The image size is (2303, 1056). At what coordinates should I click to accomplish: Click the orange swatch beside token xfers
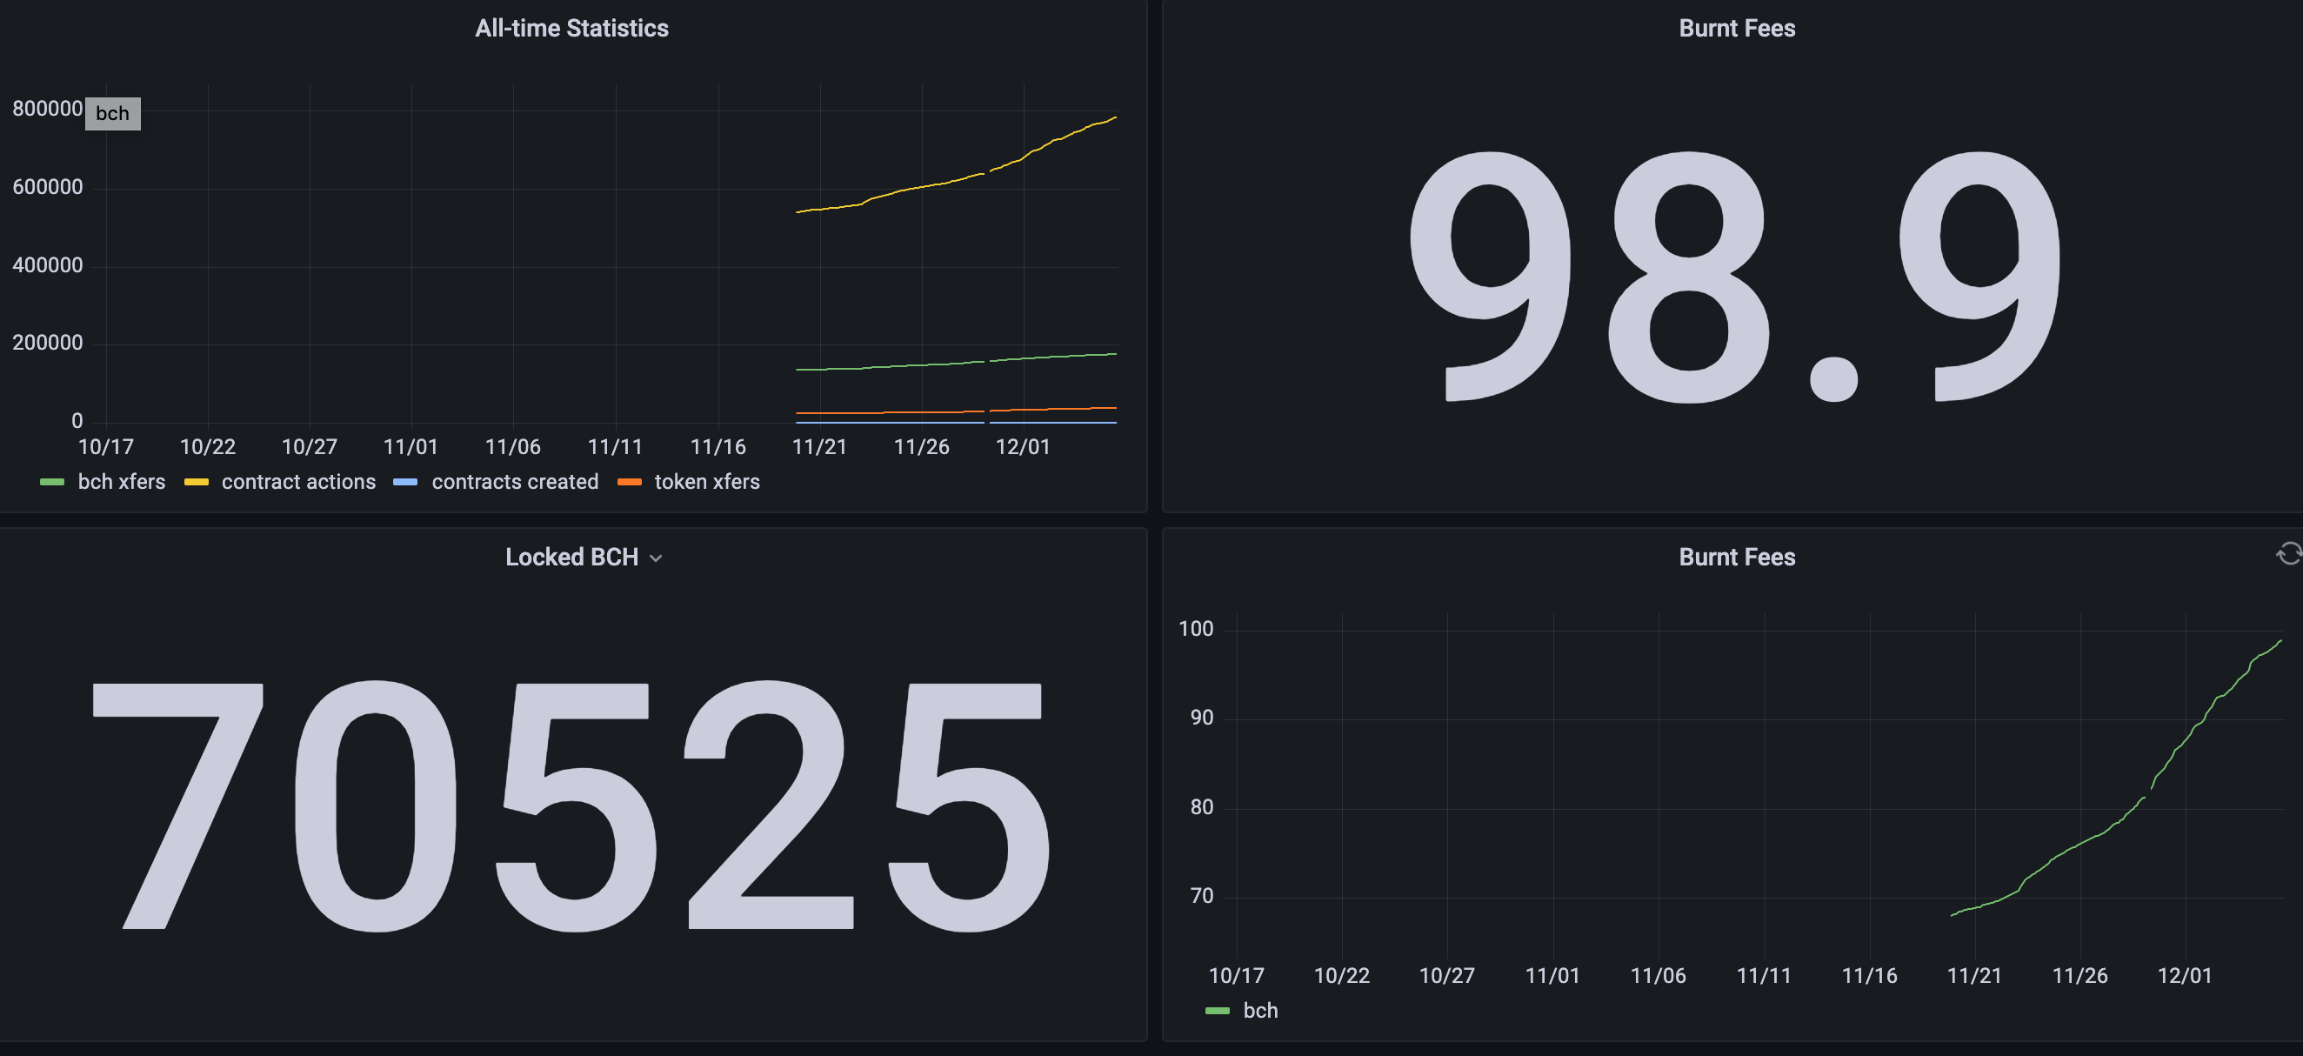630,483
